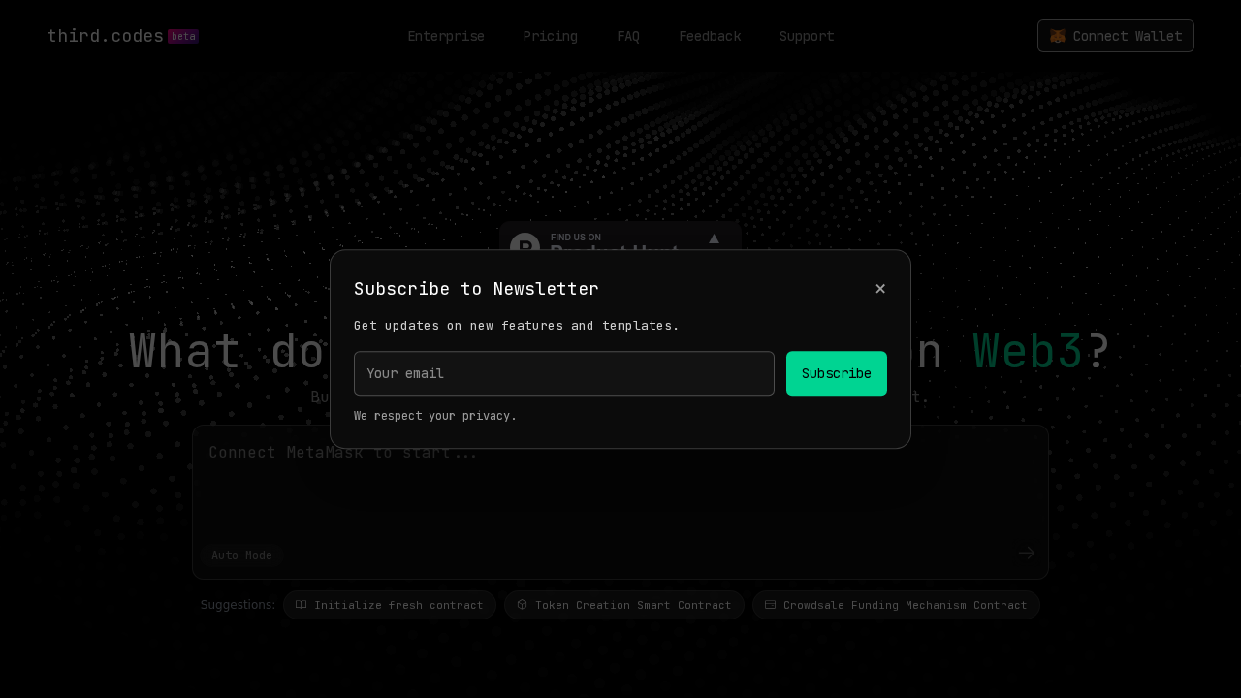Dismiss the newsletter dialog with the × icon
Screen dimensions: 1241x698
tap(880, 288)
